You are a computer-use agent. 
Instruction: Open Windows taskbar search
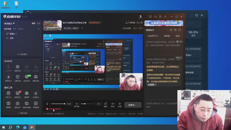pos(10,127)
